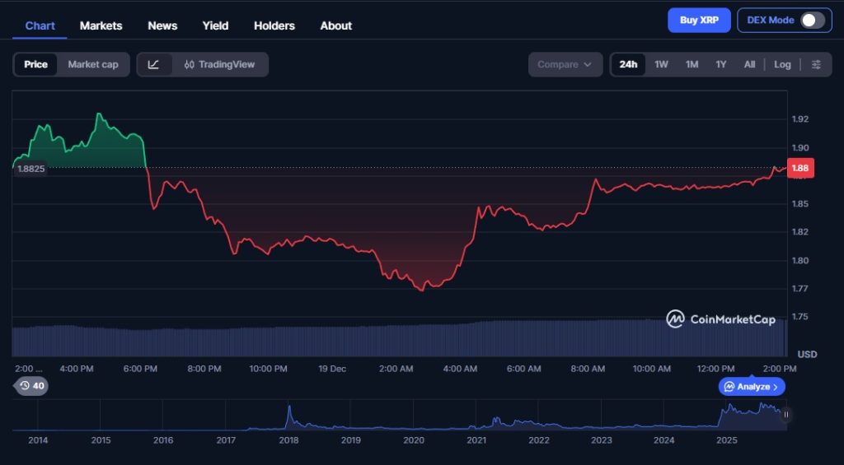The image size is (844, 465).
Task: Expand the Compare dropdown
Action: tap(565, 64)
